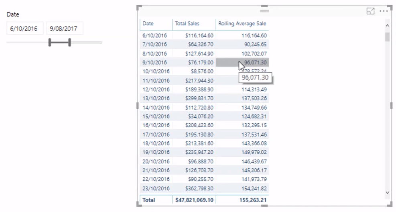
Task: Select date cell 13/10/2016
Action: 156,98
